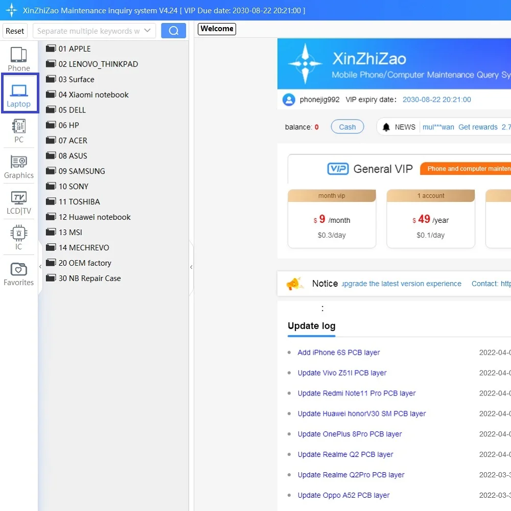Click the XinZhiZao logo in title bar

click(11, 10)
